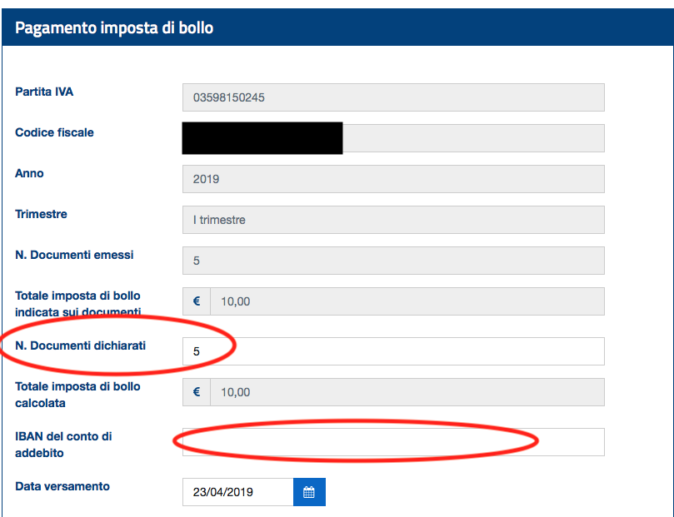Click the euro symbol beside indicated stamp duty total
Screen dimensions: 674x517
point(197,301)
